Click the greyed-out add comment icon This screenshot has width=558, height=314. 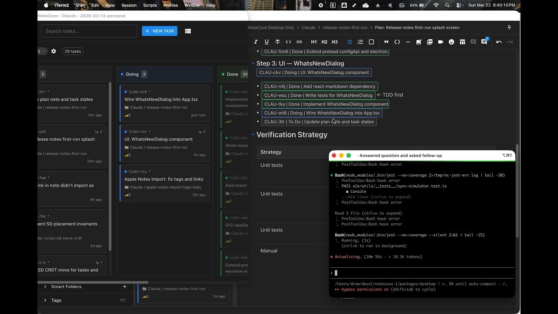(x=473, y=42)
